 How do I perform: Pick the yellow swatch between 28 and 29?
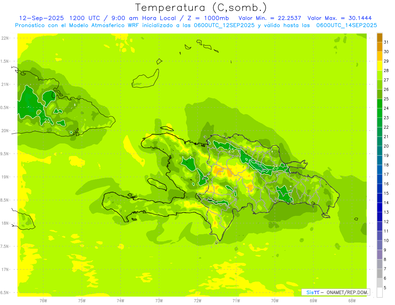[x=380, y=66]
